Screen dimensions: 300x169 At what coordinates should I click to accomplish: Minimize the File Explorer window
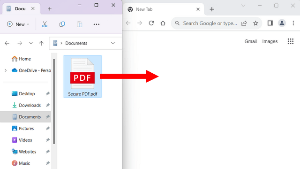[80, 5]
